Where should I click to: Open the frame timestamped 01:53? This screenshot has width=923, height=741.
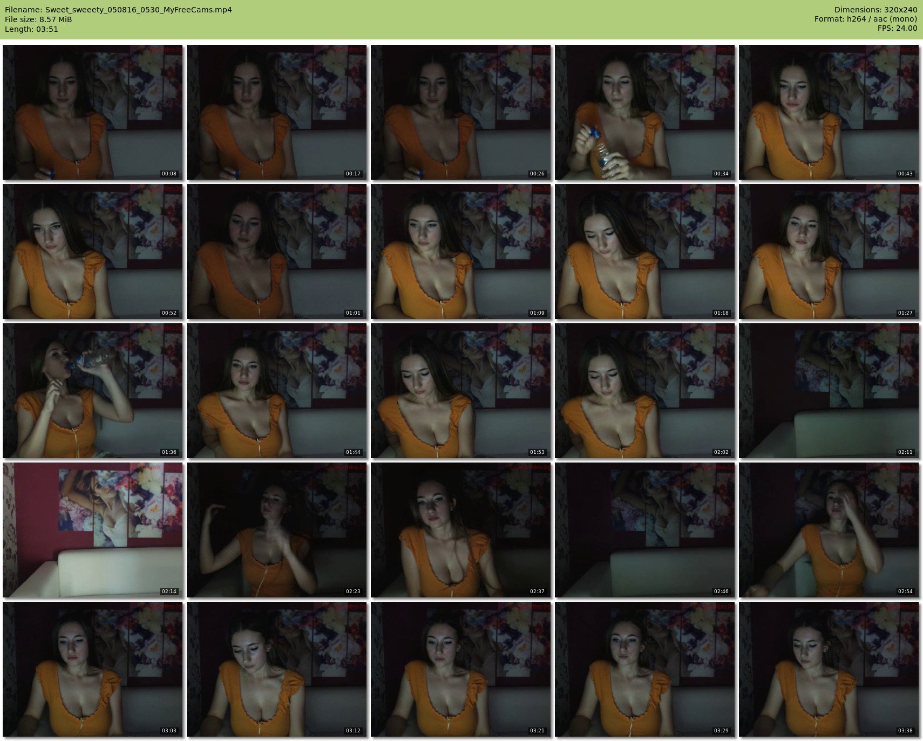tap(461, 391)
